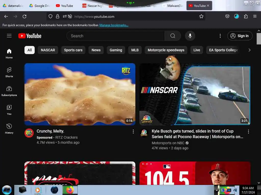Close the active YouTube tab
This screenshot has height=195, width=261.
[208, 6]
